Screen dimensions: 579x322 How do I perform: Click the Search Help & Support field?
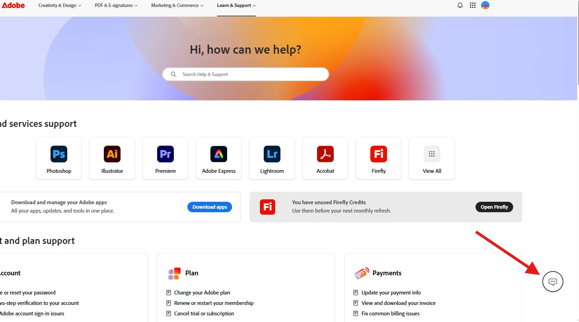246,74
